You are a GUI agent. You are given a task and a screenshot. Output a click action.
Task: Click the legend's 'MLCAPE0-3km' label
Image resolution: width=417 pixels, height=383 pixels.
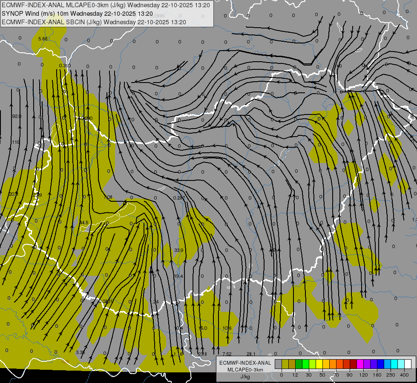point(245,370)
